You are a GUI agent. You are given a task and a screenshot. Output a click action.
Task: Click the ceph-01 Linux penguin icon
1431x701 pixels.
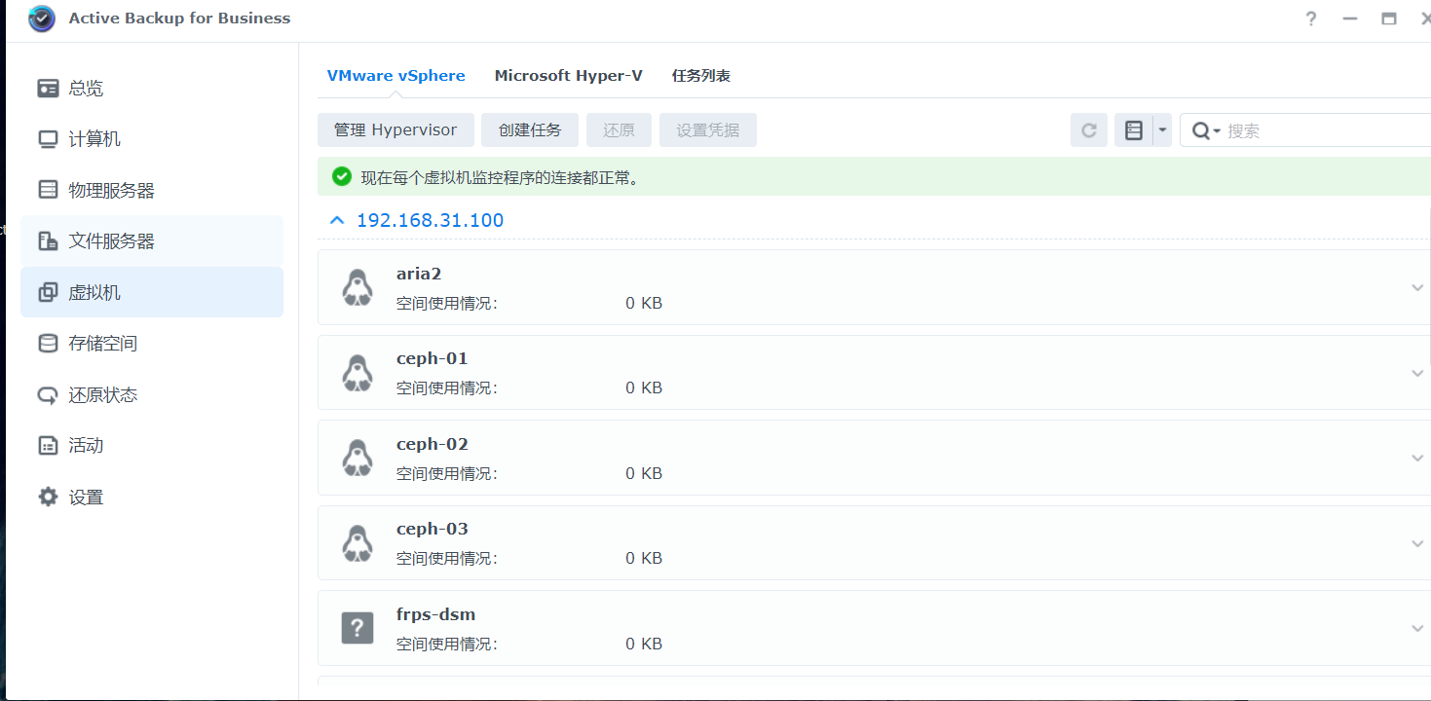tap(358, 373)
